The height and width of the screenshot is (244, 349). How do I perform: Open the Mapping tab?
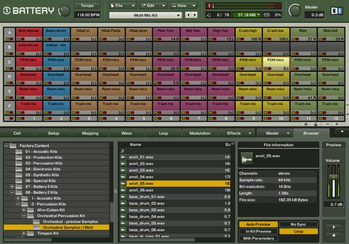pyautogui.click(x=90, y=133)
